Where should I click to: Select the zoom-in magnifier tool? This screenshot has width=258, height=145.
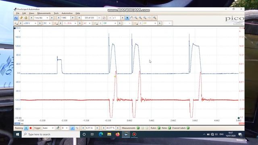pos(140,18)
